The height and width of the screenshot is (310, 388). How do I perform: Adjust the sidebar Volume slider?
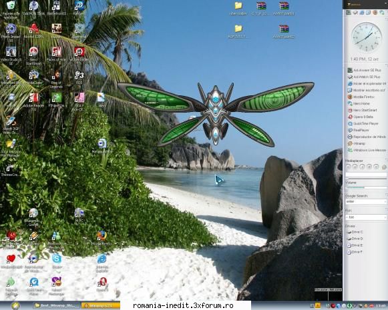tap(366, 188)
